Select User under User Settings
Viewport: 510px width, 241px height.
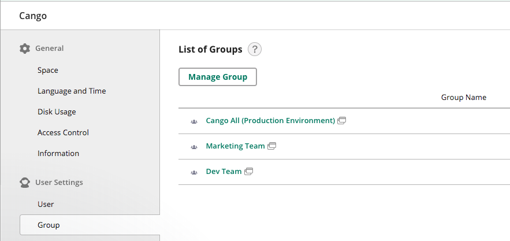pyautogui.click(x=46, y=204)
